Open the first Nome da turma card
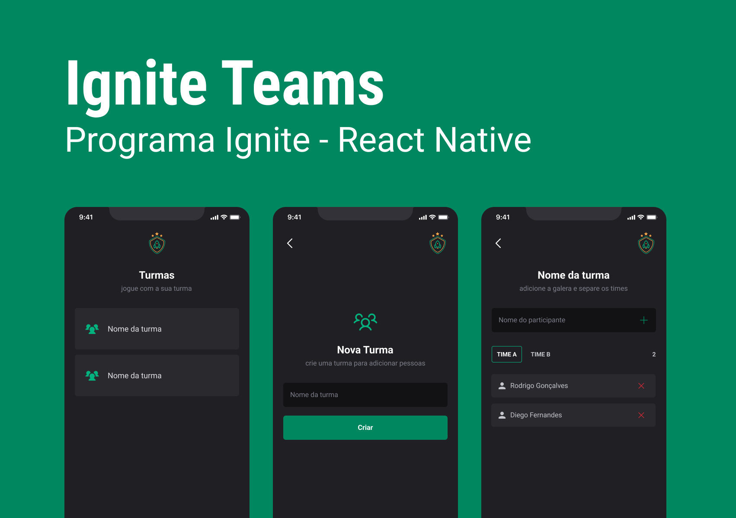Image resolution: width=736 pixels, height=518 pixels. click(x=157, y=329)
